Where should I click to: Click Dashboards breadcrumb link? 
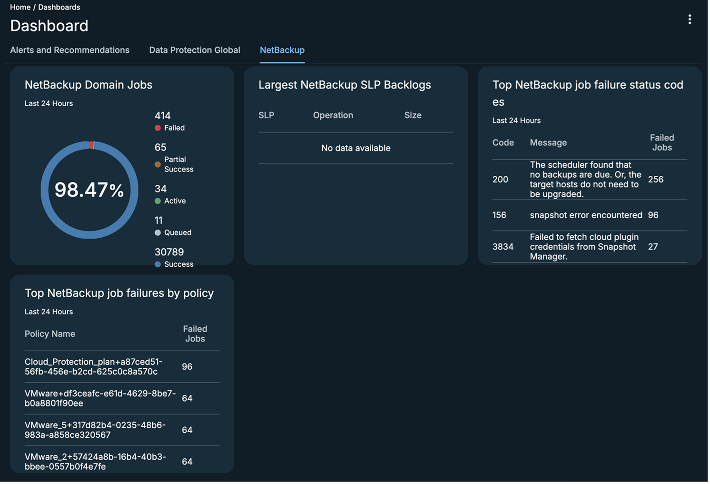tap(59, 7)
